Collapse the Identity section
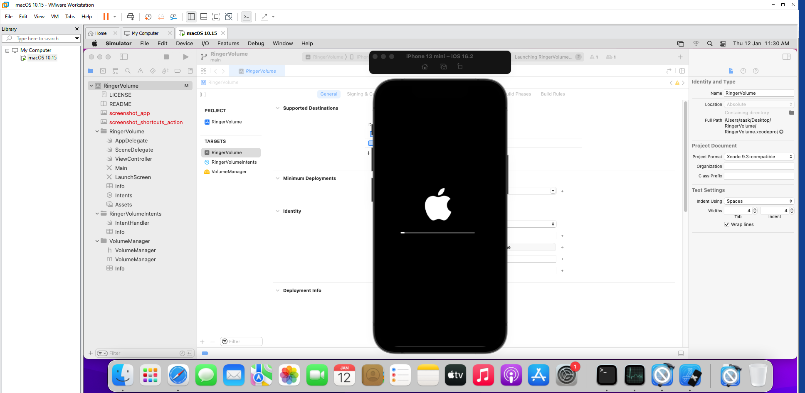Screen dimensions: 805x393 pyautogui.click(x=278, y=211)
